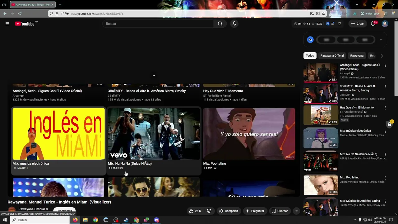Switch to the Rawayana, Manuel Turizo browser tab
The width and height of the screenshot is (398, 224).
pyautogui.click(x=32, y=5)
